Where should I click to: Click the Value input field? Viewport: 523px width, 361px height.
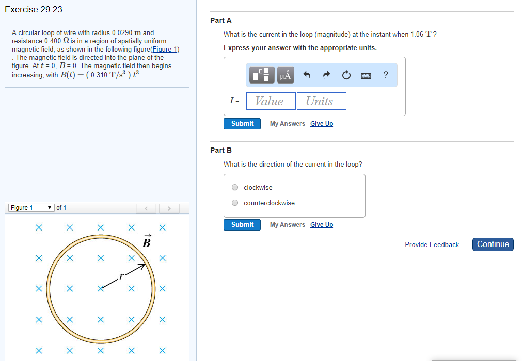[x=271, y=101]
